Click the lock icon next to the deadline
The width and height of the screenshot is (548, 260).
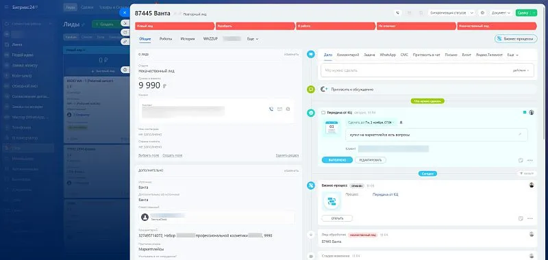(401, 122)
